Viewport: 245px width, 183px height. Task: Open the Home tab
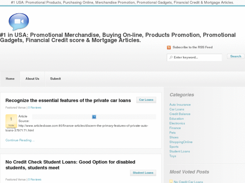coord(10,79)
